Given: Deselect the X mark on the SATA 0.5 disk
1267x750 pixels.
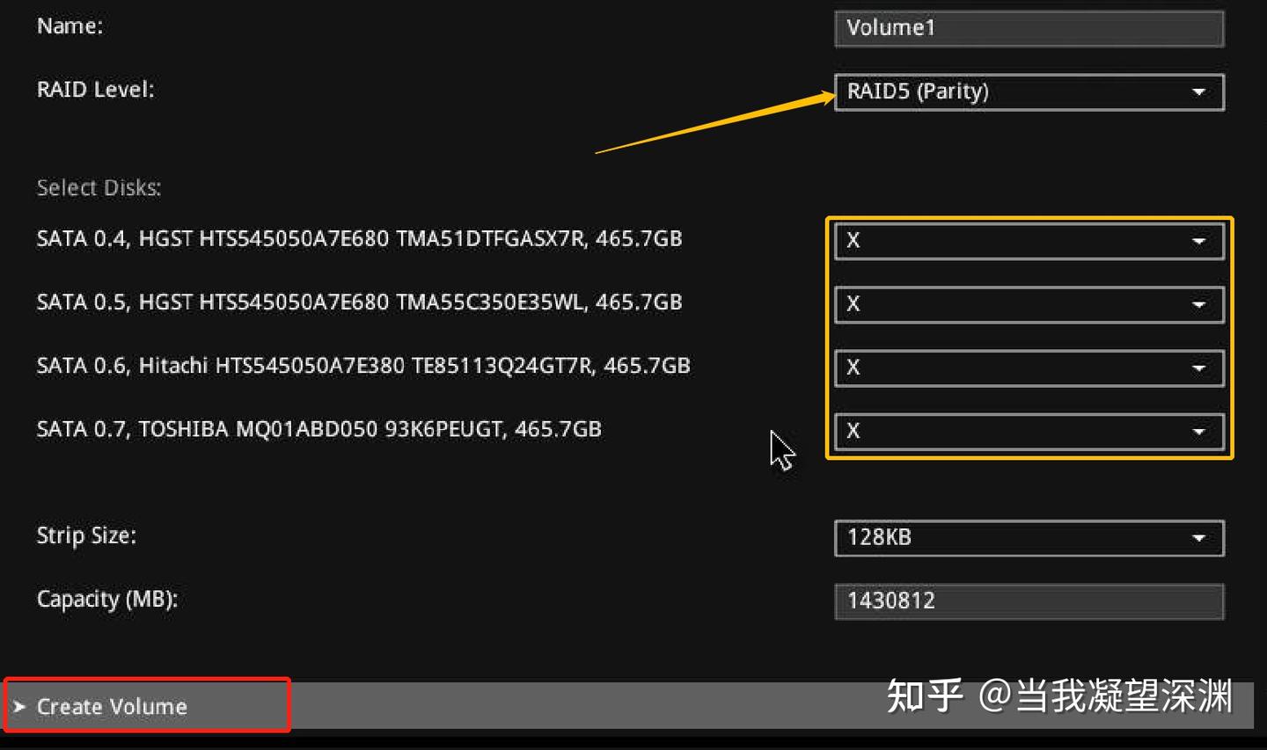Looking at the screenshot, I should click(853, 303).
